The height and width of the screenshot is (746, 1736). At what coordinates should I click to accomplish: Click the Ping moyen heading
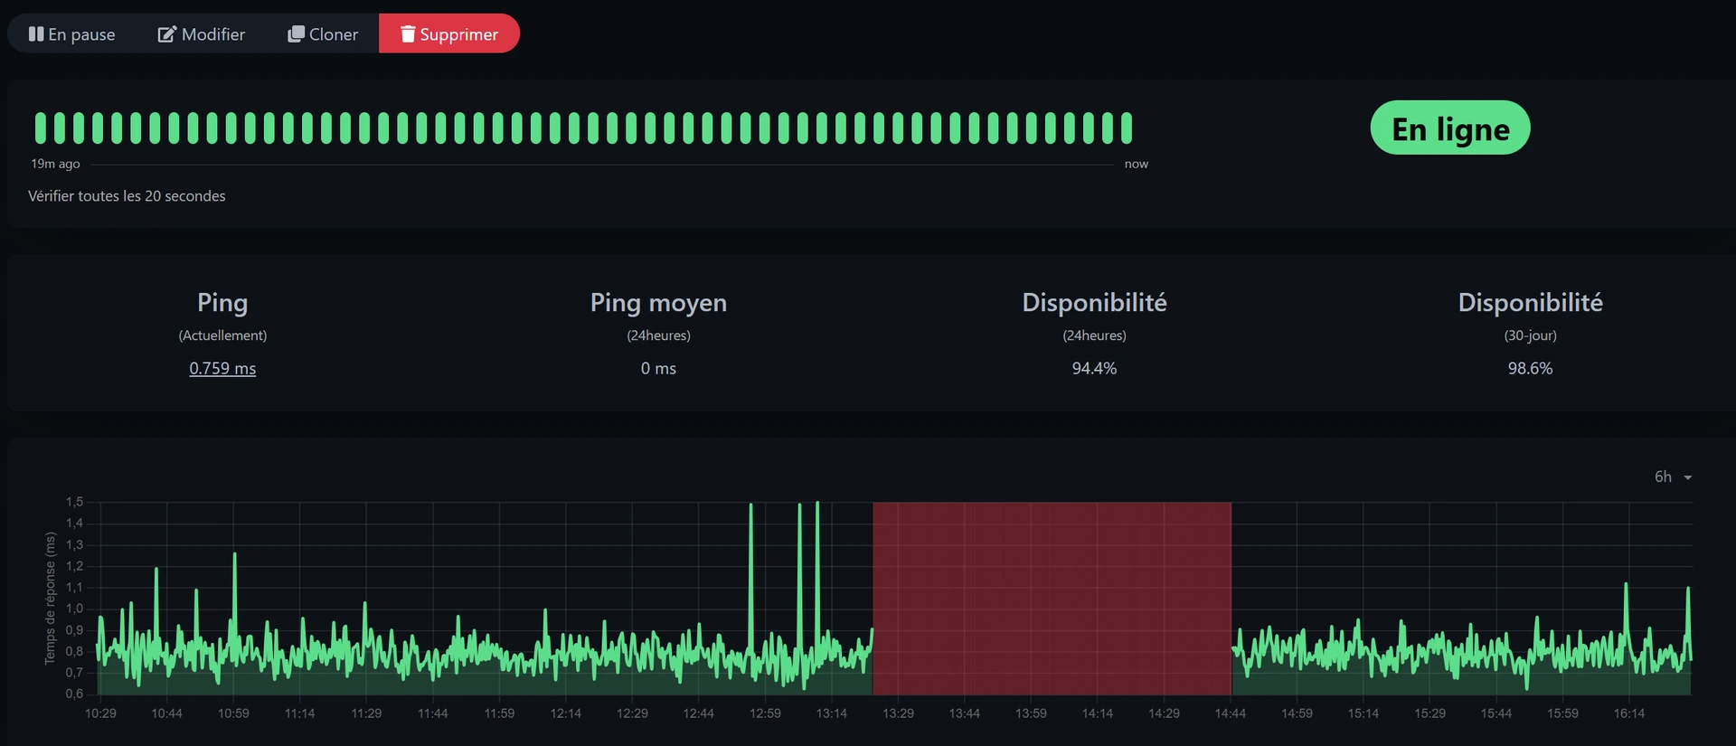658,303
